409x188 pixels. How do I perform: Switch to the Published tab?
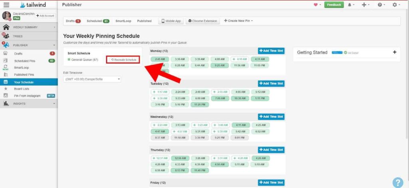coord(144,21)
